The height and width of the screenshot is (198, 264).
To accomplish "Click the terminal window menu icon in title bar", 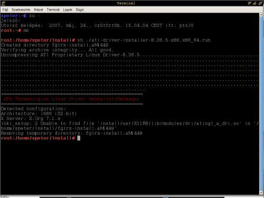I will (3, 3).
